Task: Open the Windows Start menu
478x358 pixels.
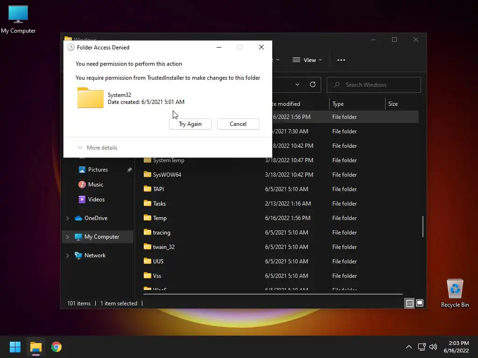Action: pos(15,347)
